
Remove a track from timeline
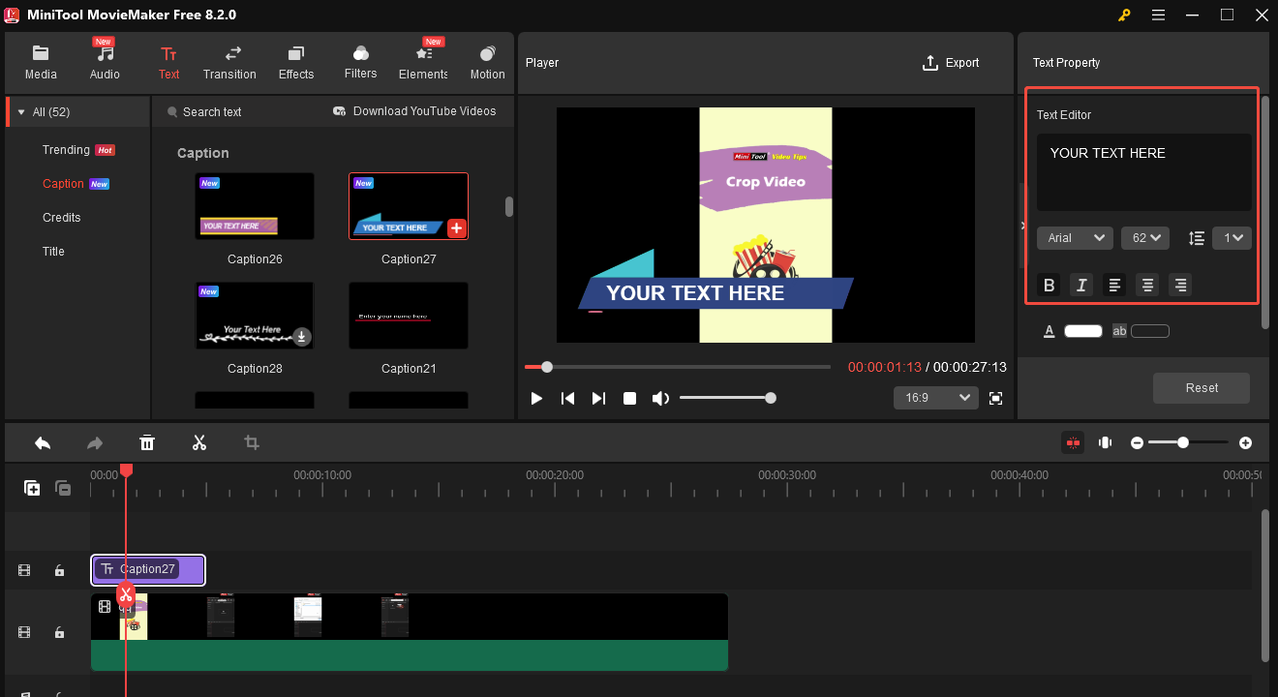pyautogui.click(x=63, y=489)
